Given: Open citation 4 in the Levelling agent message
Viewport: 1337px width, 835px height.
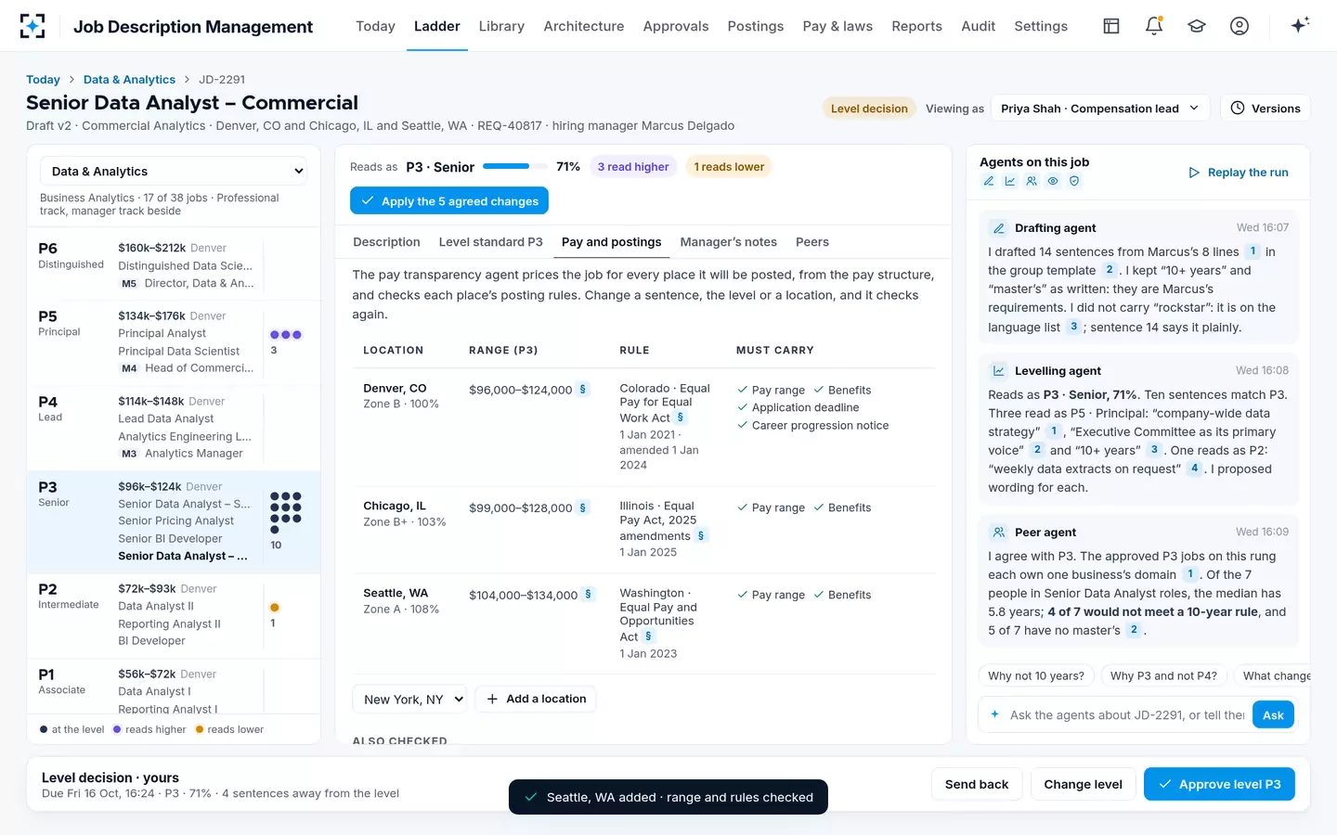Looking at the screenshot, I should click(x=1195, y=469).
